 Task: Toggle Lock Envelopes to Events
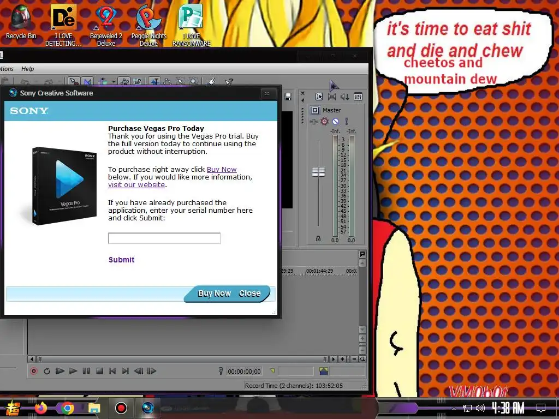point(124,82)
